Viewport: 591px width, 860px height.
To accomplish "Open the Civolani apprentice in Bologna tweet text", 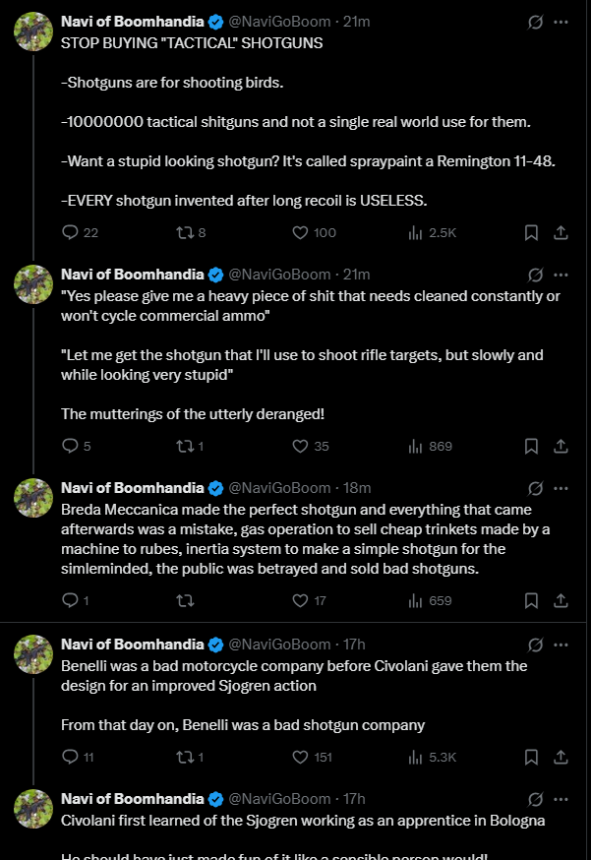I will click(303, 821).
